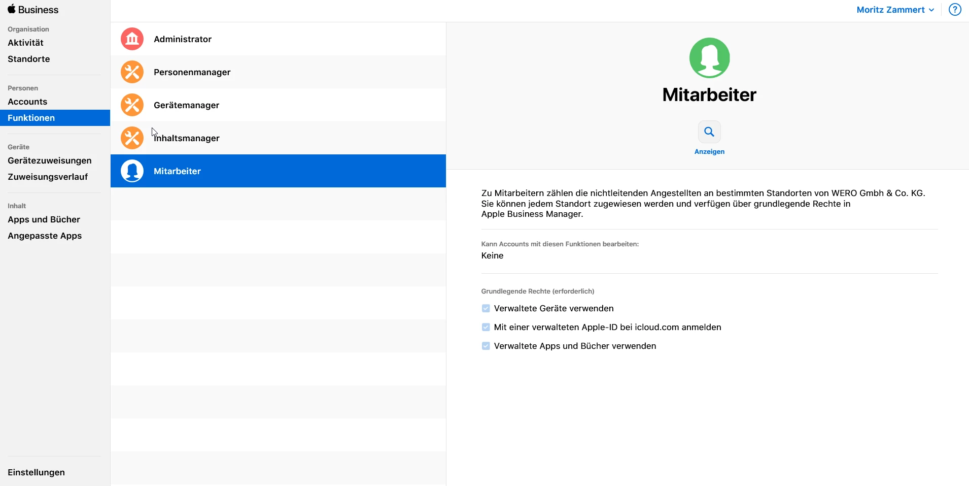
Task: Click the Personenmanager wrench icon
Action: (x=132, y=72)
